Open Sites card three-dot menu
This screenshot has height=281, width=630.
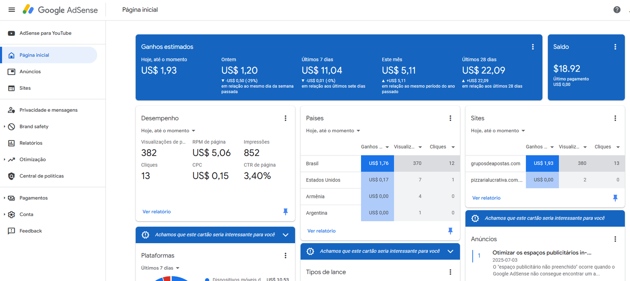click(x=615, y=118)
